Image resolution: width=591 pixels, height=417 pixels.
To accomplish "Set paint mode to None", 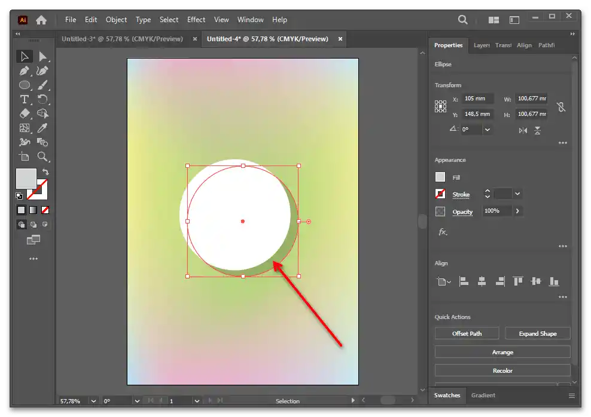I will (45, 210).
